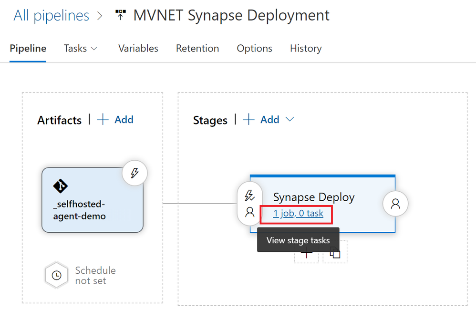Open post-deployment conditions person icon
The image size is (476, 310).
[x=395, y=204]
